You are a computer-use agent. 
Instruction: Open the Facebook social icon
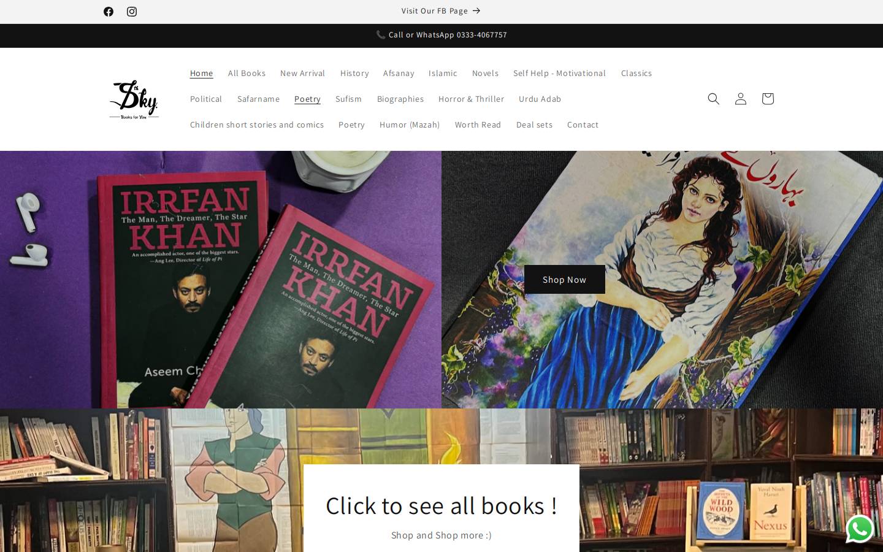point(109,12)
